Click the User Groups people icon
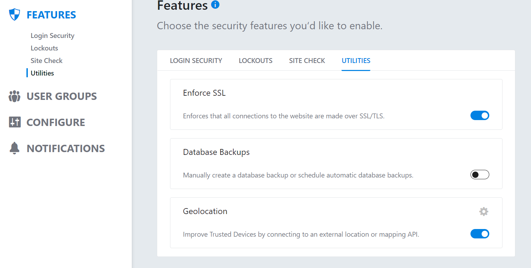 tap(14, 96)
